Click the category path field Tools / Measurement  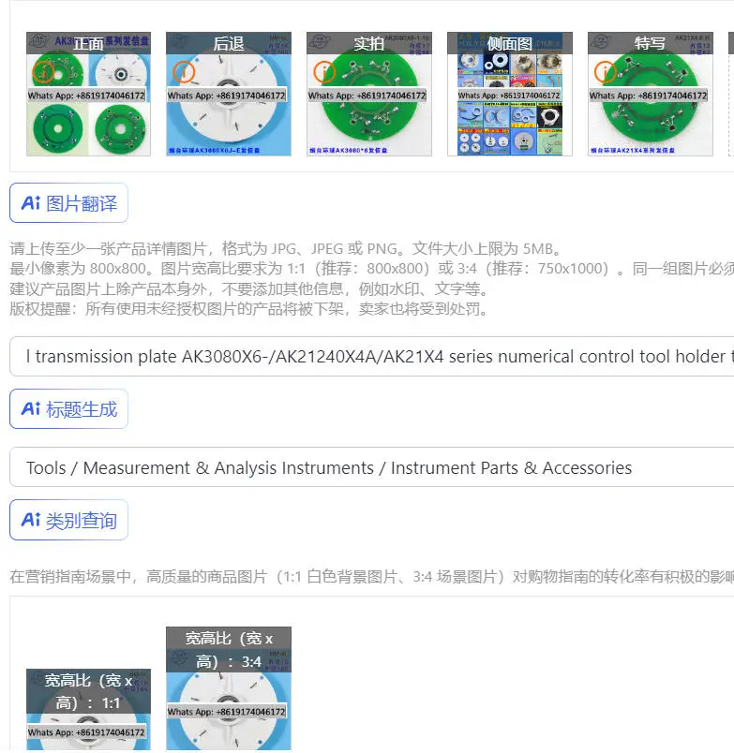pos(371,467)
